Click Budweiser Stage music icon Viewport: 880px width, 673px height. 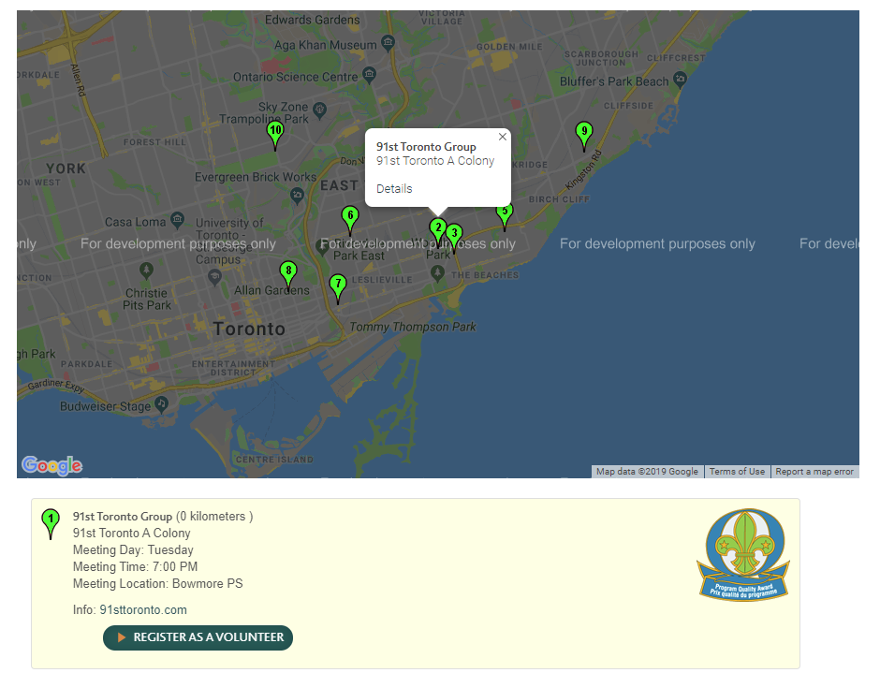[x=162, y=403]
